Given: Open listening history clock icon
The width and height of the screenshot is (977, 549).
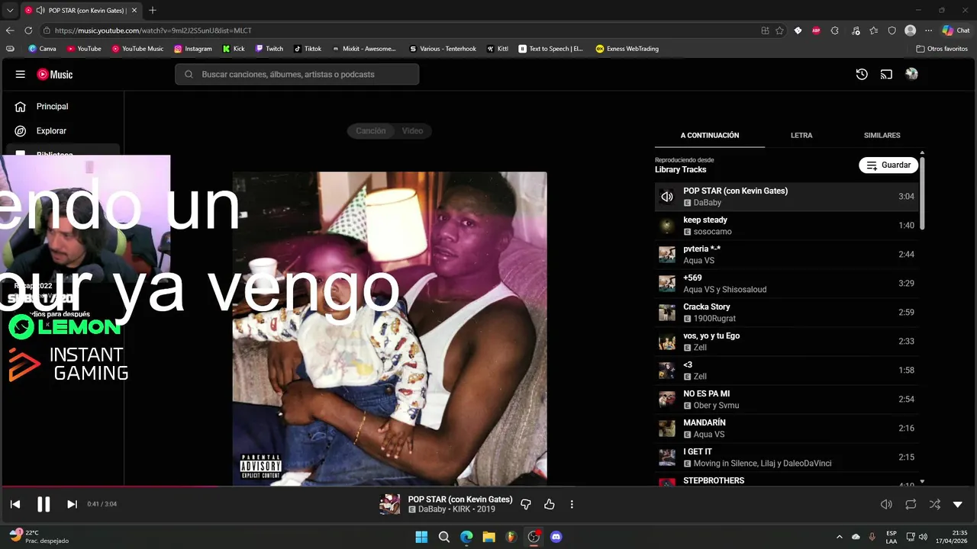Looking at the screenshot, I should coord(862,75).
